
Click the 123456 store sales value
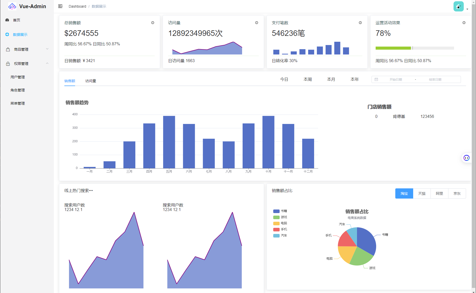tap(427, 116)
